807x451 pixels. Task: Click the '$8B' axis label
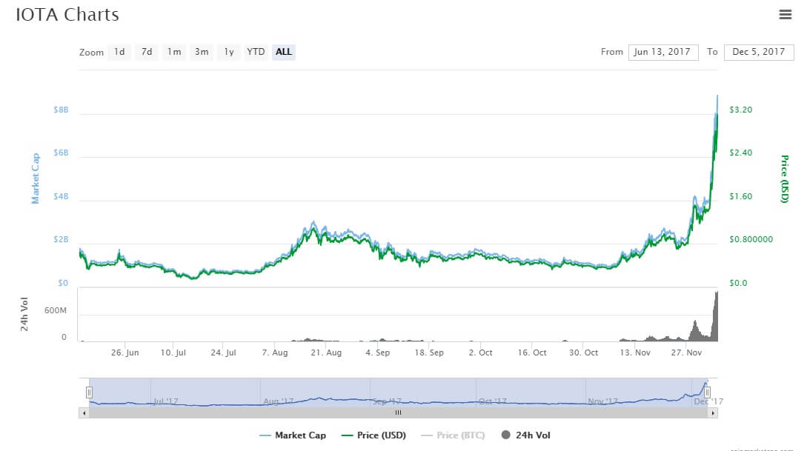61,110
